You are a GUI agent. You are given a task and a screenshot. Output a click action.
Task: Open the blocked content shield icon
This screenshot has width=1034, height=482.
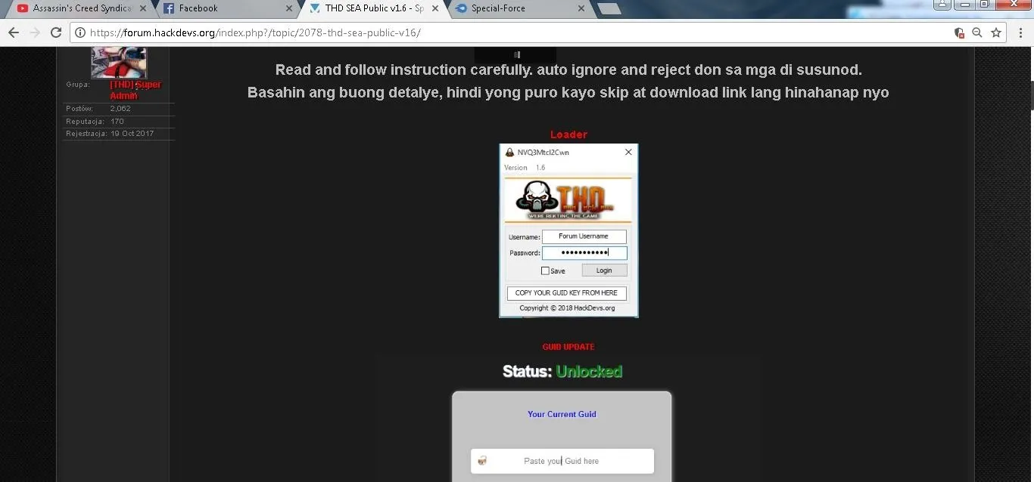point(959,32)
